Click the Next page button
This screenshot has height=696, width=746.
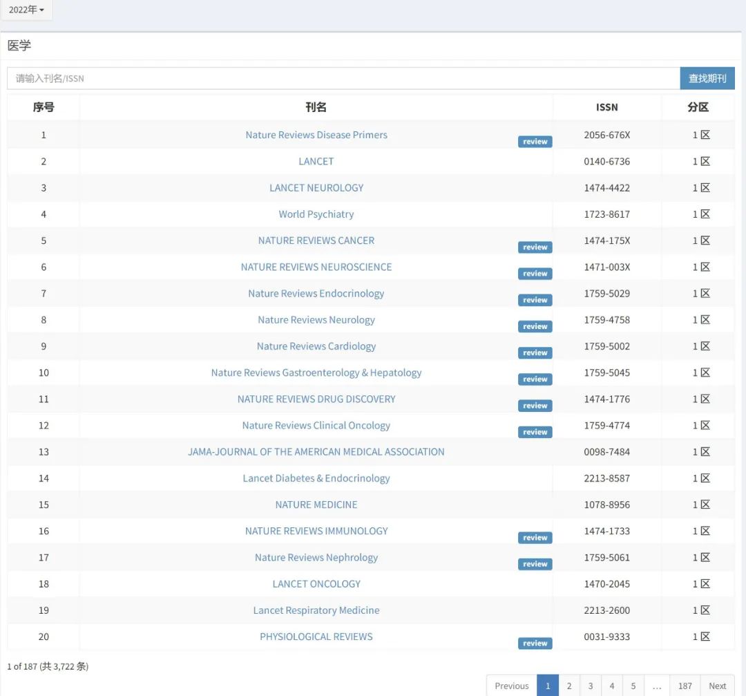(717, 686)
